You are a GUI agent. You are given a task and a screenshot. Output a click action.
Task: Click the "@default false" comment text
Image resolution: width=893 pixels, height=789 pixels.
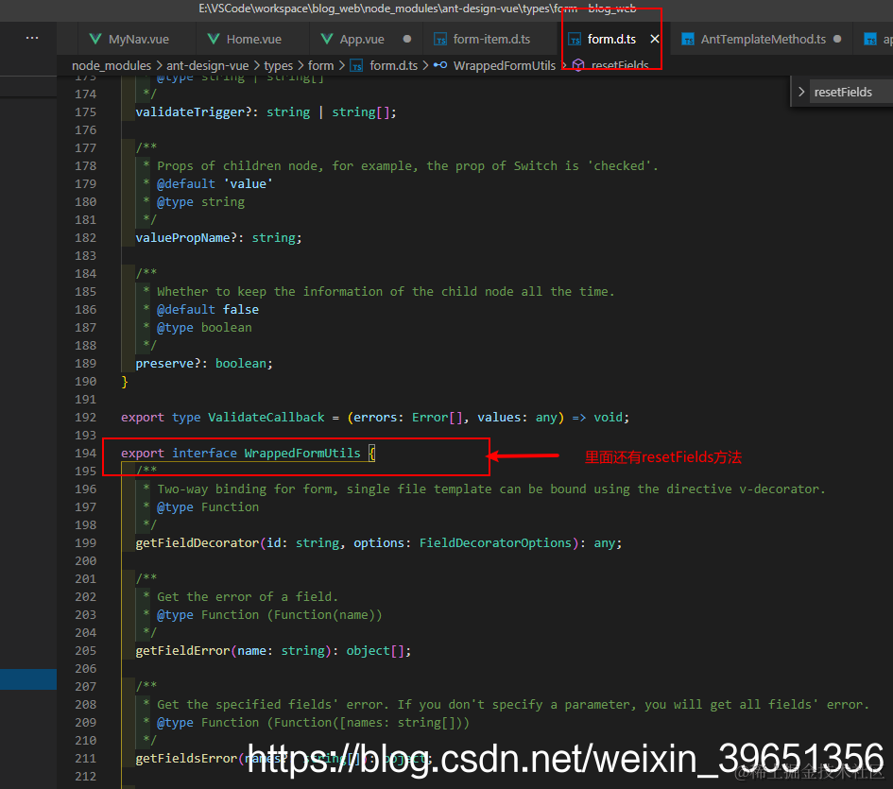click(208, 309)
